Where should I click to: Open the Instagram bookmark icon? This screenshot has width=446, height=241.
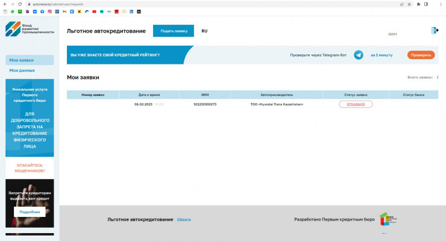pyautogui.click(x=49, y=11)
